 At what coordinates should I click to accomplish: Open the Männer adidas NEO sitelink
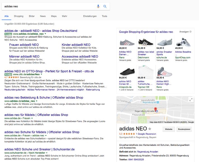click(x=24, y=56)
